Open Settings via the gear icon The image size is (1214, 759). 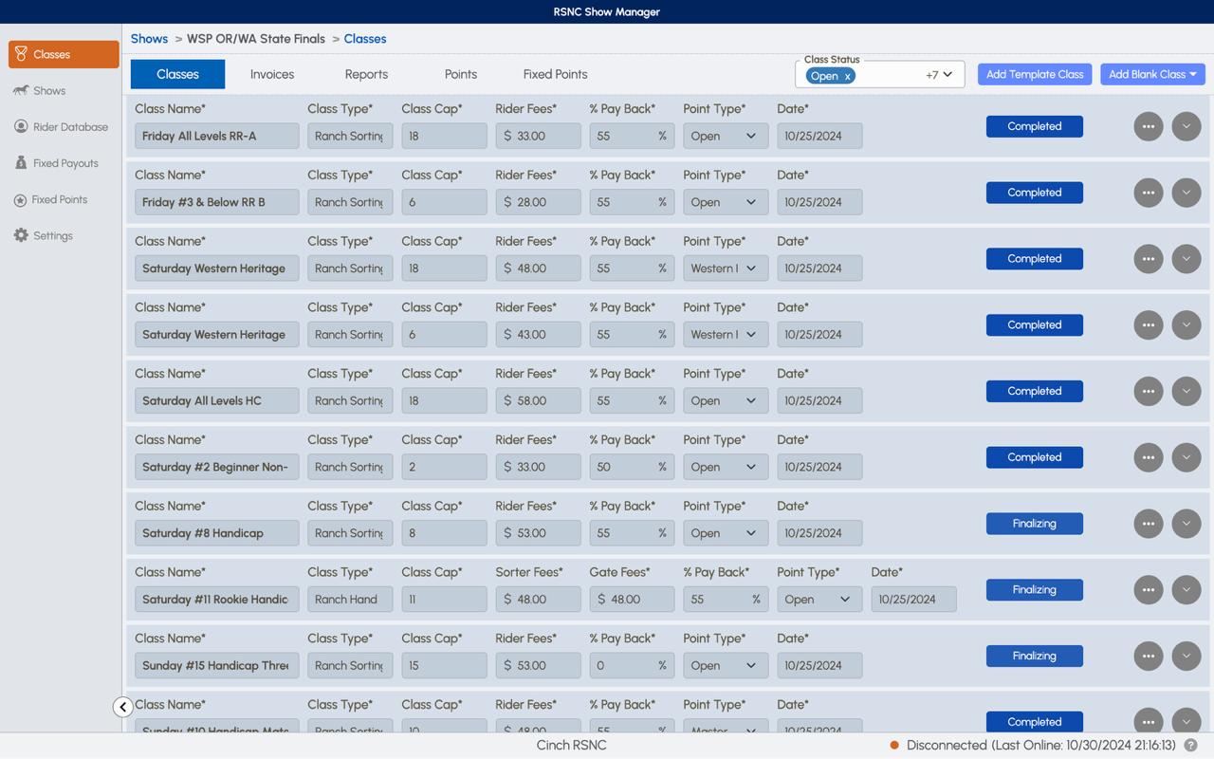21,236
